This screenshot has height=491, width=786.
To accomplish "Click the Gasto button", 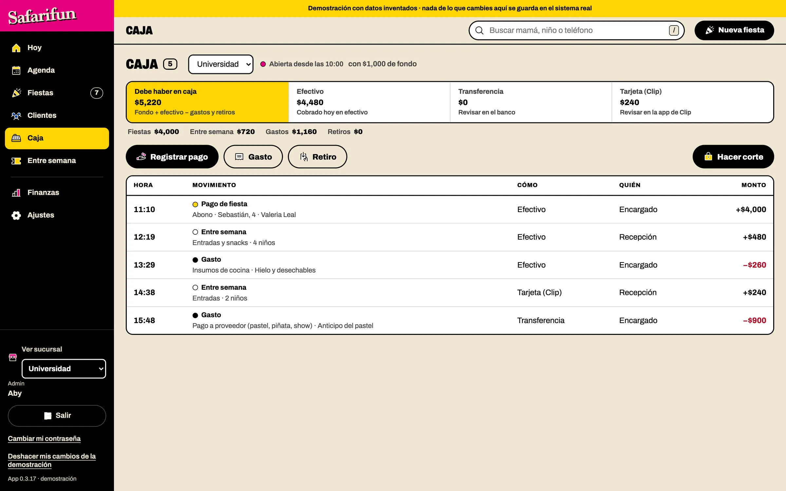I will (253, 157).
